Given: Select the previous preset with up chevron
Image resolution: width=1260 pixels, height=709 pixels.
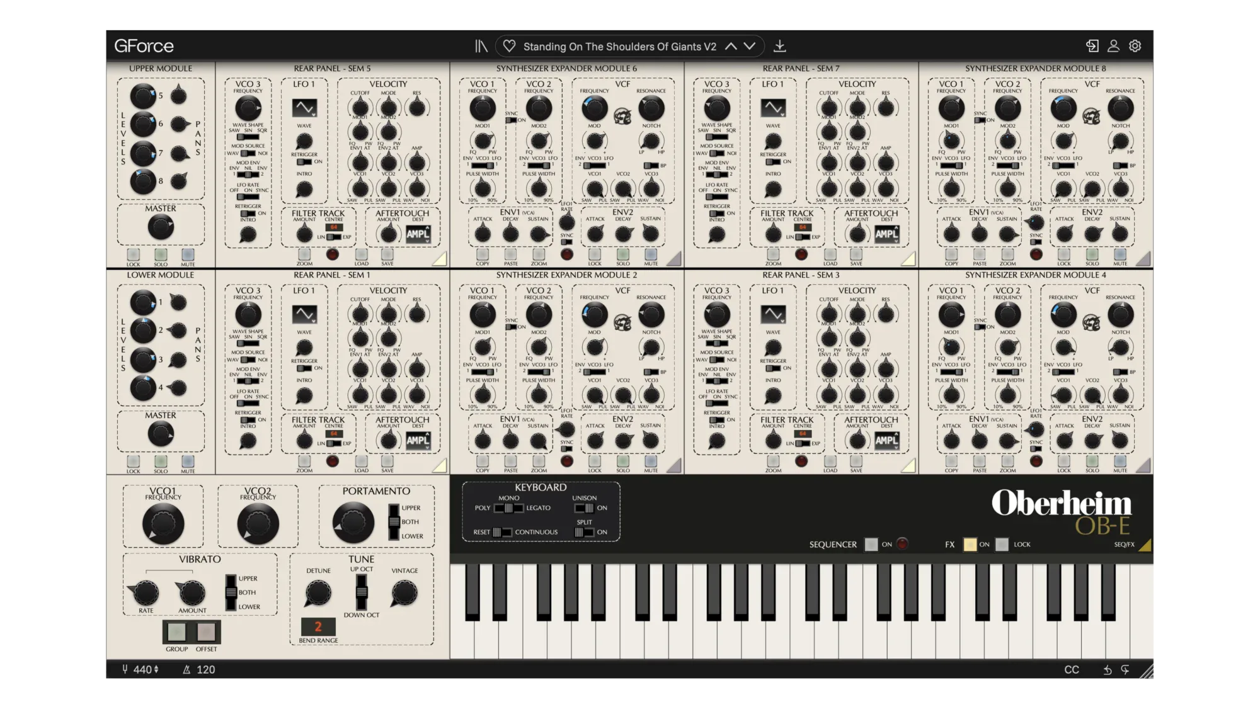Looking at the screenshot, I should 731,46.
